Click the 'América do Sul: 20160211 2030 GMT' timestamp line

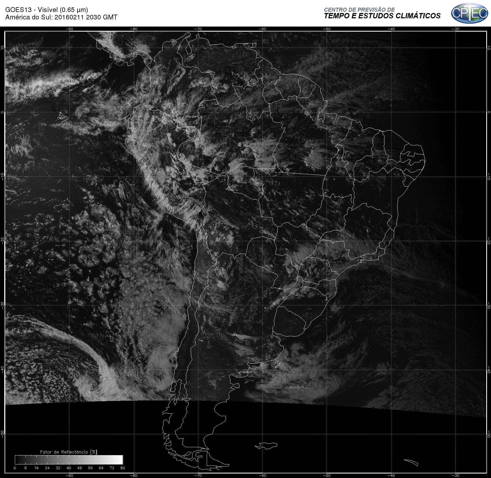(x=61, y=17)
